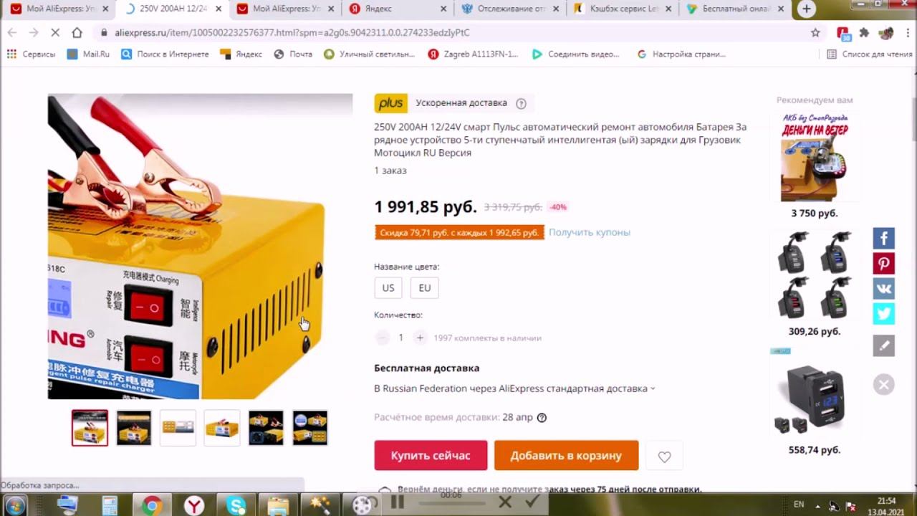Open Chrome extensions puzzle icon
Screen dimensions: 917x516
(x=864, y=32)
